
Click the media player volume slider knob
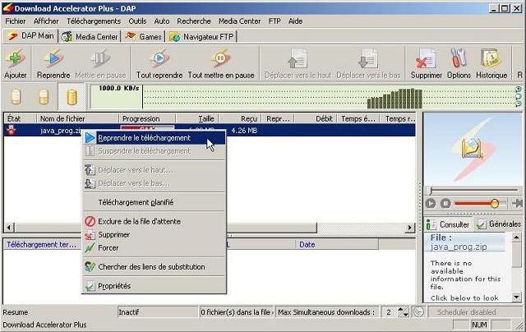click(494, 203)
